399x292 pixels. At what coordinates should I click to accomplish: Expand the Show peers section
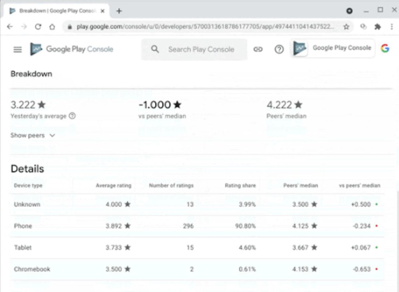point(32,135)
